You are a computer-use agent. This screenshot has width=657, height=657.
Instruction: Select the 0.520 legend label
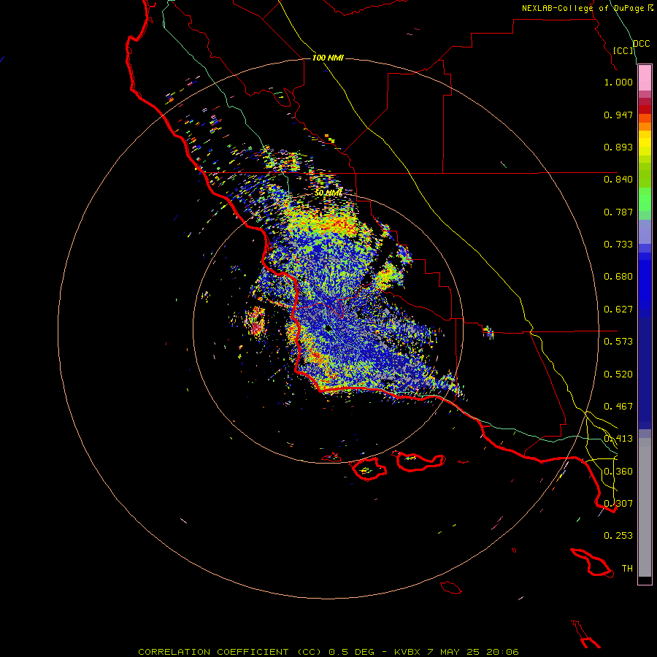[x=618, y=374]
